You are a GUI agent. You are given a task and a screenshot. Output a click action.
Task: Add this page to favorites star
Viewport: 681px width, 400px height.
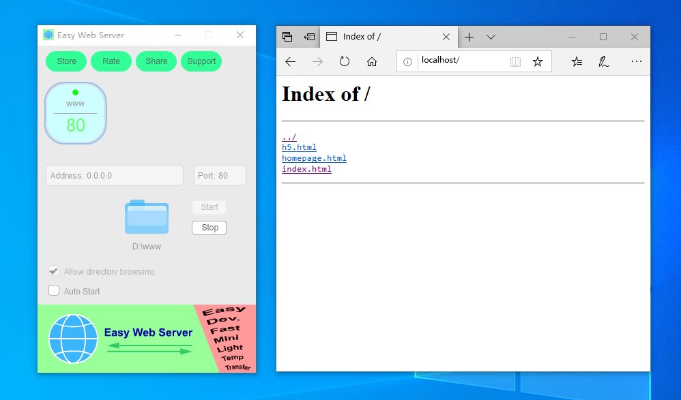(538, 61)
